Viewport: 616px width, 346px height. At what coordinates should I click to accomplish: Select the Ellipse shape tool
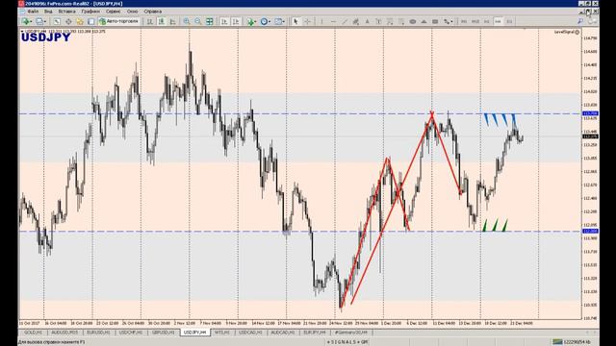click(x=413, y=21)
